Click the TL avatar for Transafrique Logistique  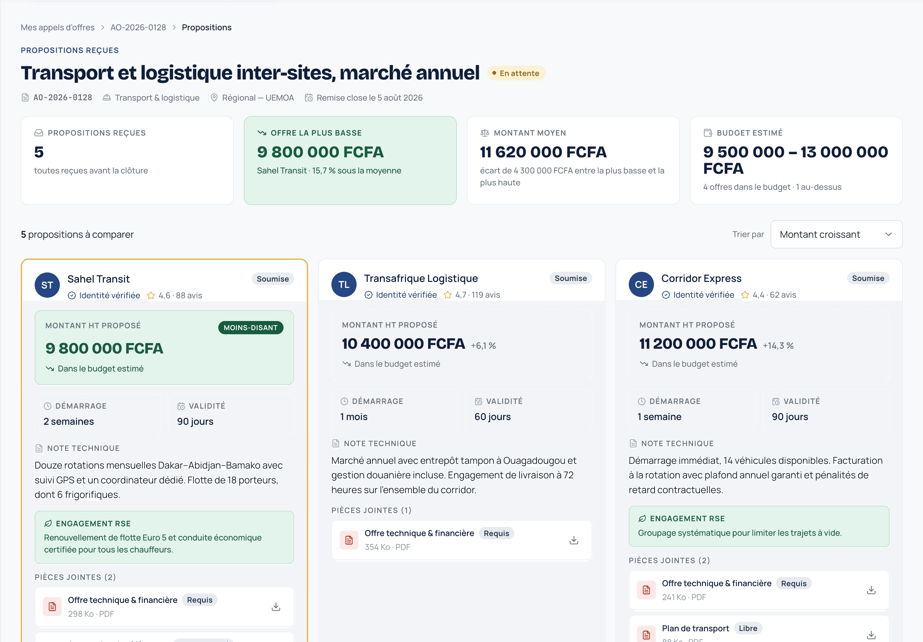click(x=344, y=284)
